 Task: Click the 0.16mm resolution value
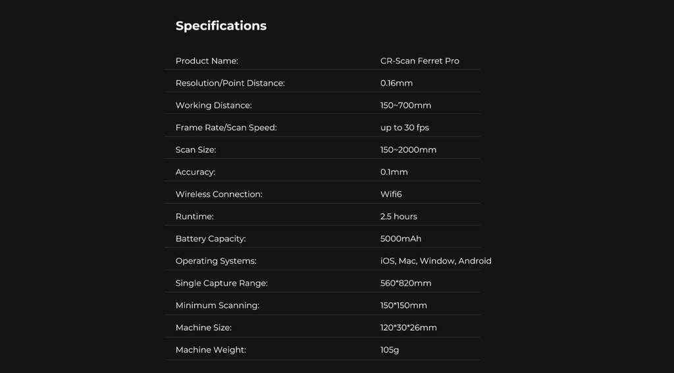coord(396,83)
